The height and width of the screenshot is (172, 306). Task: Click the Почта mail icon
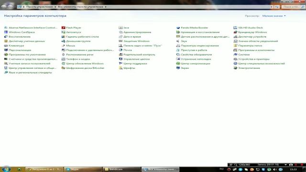point(120,50)
